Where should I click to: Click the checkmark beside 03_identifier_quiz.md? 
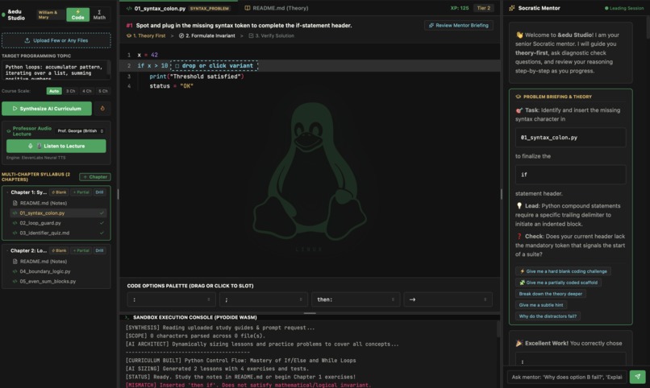pyautogui.click(x=102, y=233)
